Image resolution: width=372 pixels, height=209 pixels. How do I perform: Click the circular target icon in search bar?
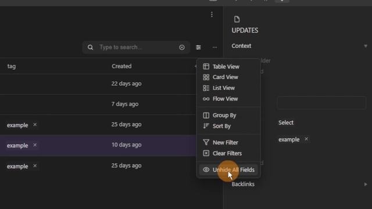click(182, 48)
